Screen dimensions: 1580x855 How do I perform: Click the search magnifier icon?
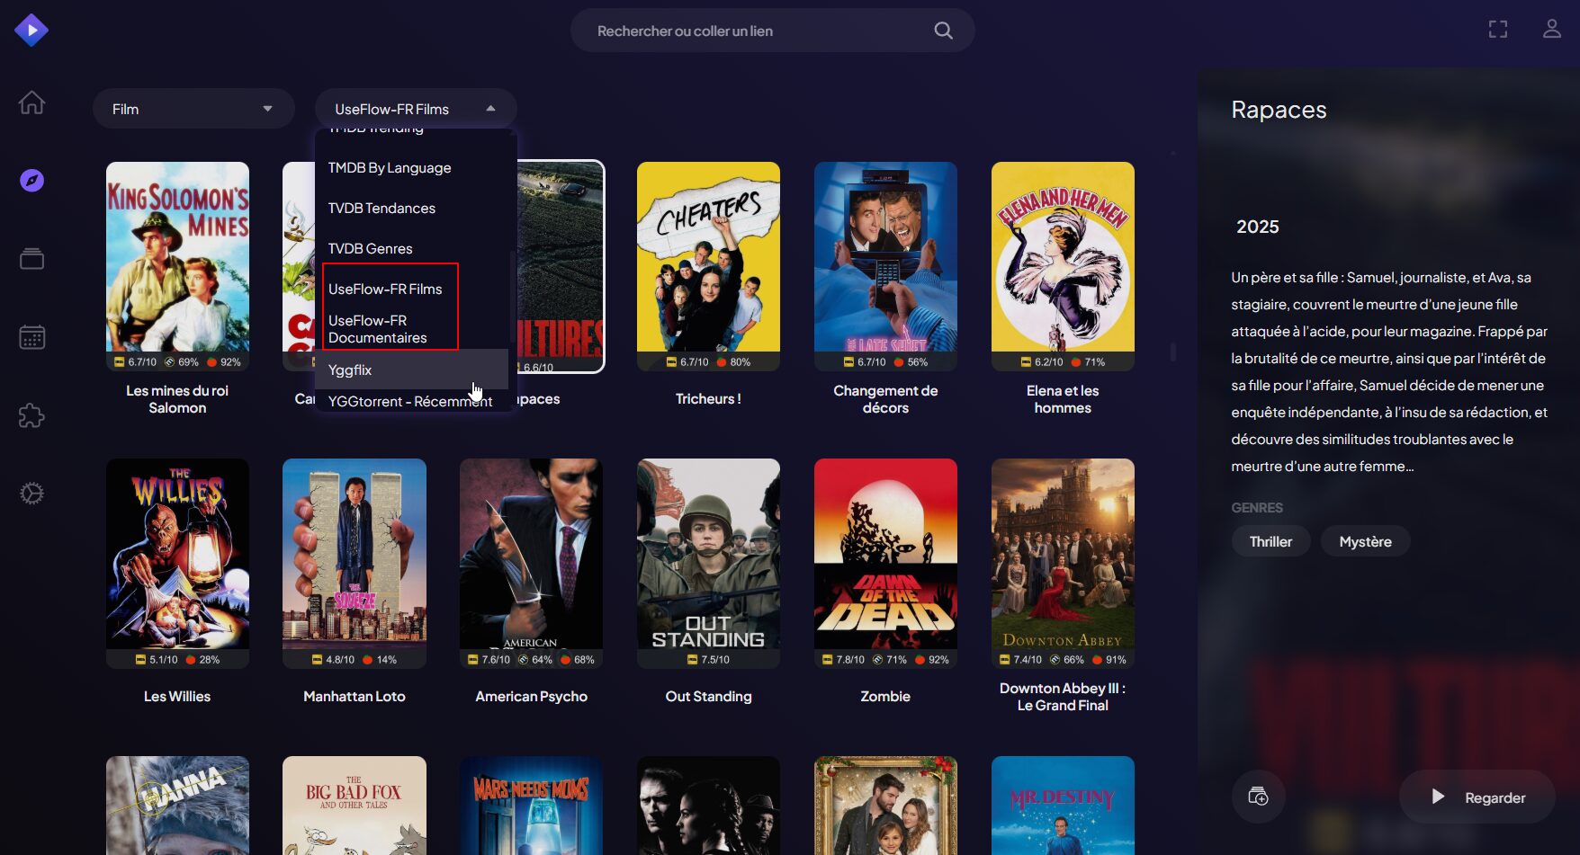[943, 31]
